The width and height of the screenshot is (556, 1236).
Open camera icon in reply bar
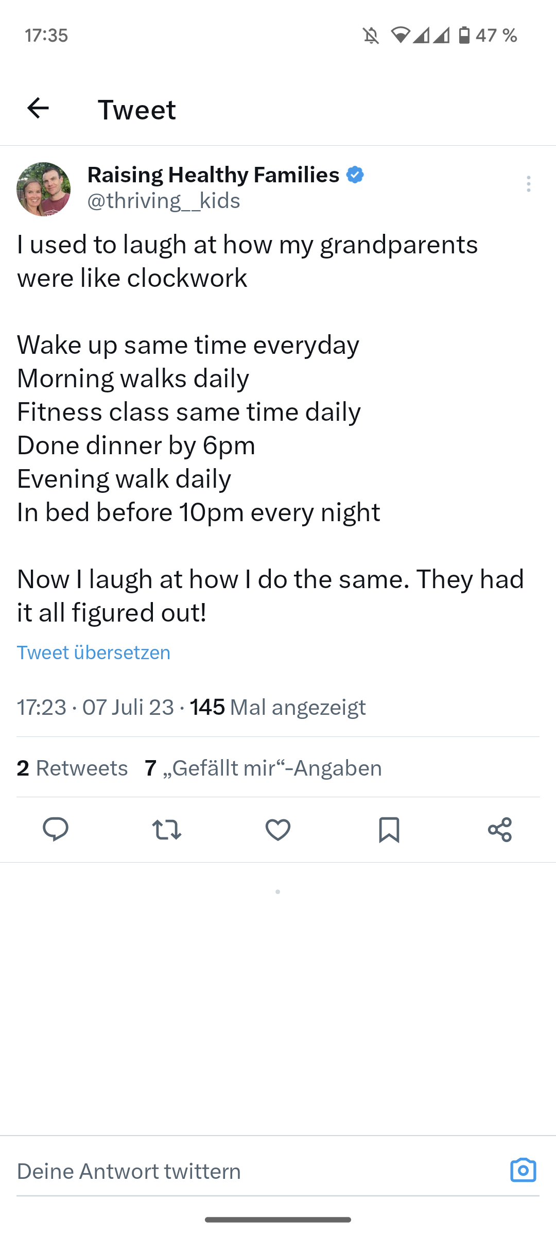click(x=523, y=1170)
